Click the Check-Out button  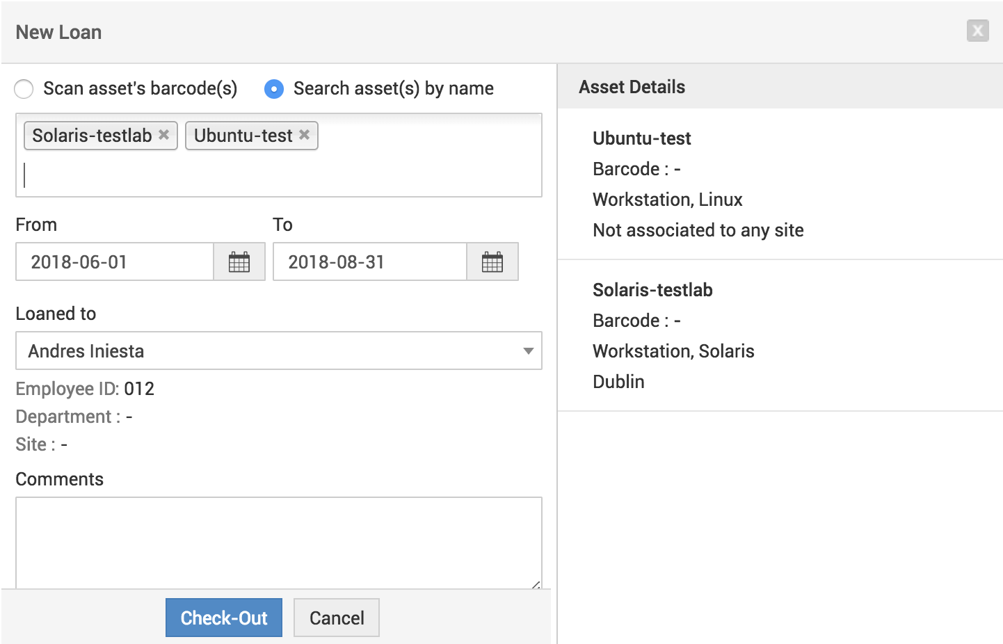pos(223,618)
